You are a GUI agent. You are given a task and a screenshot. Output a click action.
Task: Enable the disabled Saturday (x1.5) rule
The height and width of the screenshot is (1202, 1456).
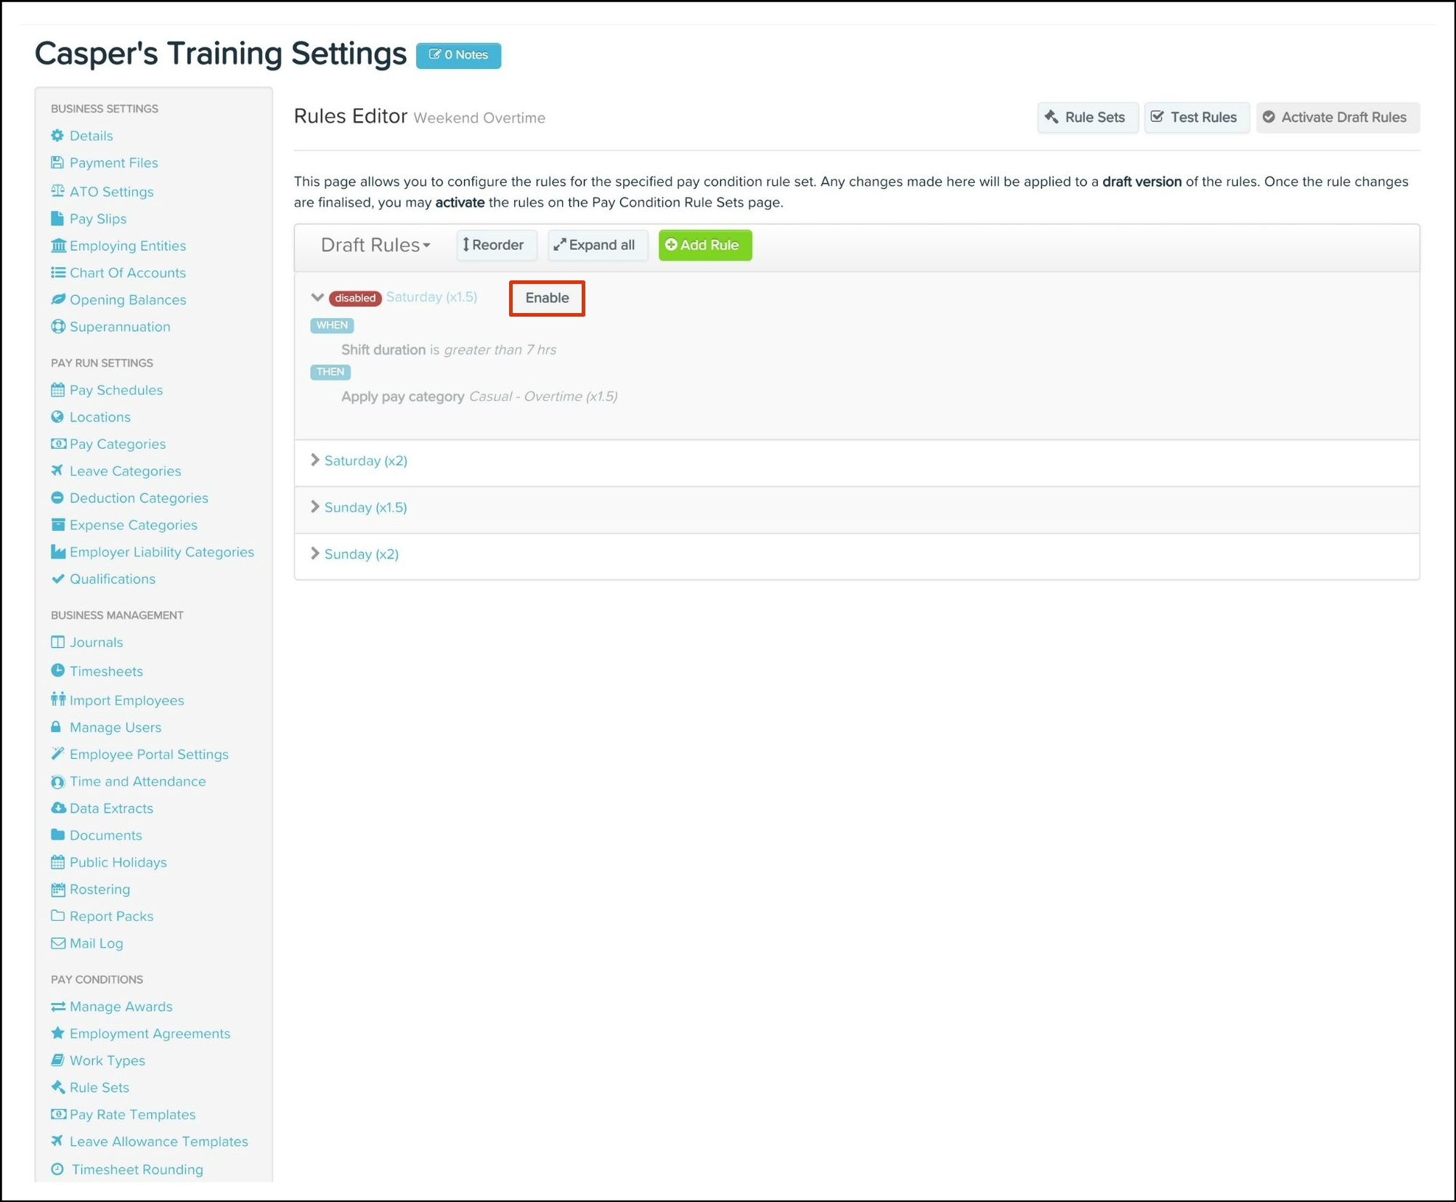[x=546, y=298]
